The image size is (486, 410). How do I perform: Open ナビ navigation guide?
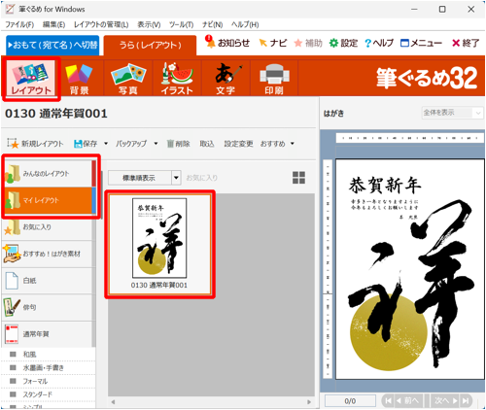[x=273, y=43]
